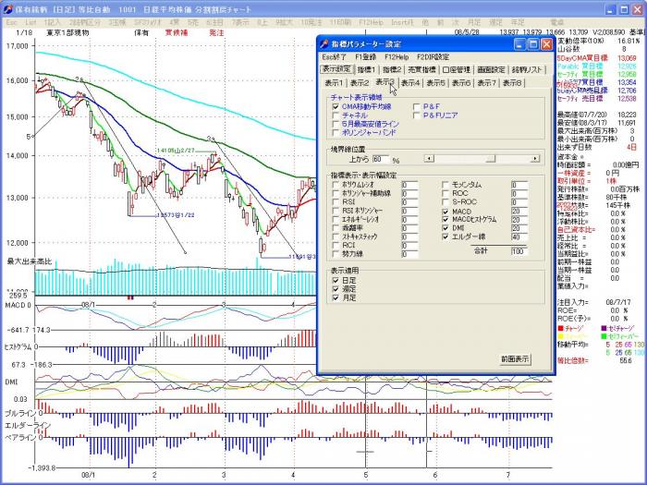The height and width of the screenshot is (485, 647).
Task: Switch to the 表示5 tab
Action: tap(436, 83)
